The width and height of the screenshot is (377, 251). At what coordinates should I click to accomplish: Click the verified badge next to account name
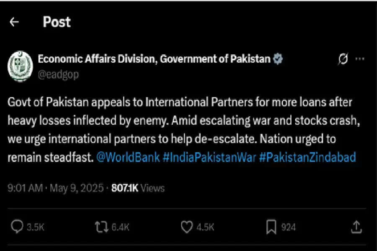click(x=278, y=59)
